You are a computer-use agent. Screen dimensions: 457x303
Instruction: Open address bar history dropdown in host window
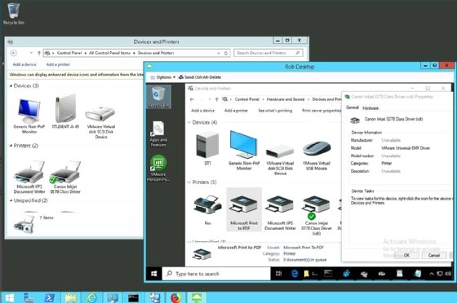219,53
